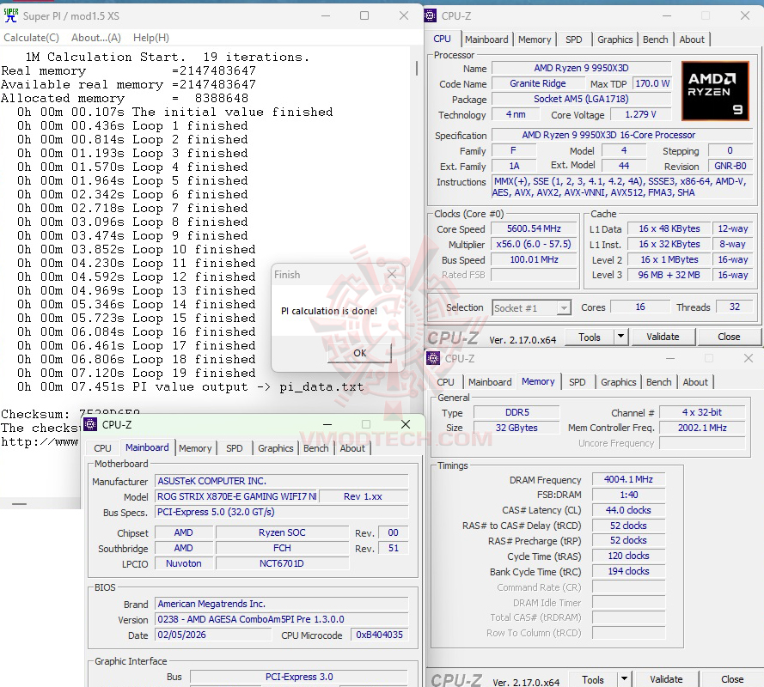Open Memory tab in the Mainboard CPU-Z window
The height and width of the screenshot is (687, 764).
[x=195, y=448]
